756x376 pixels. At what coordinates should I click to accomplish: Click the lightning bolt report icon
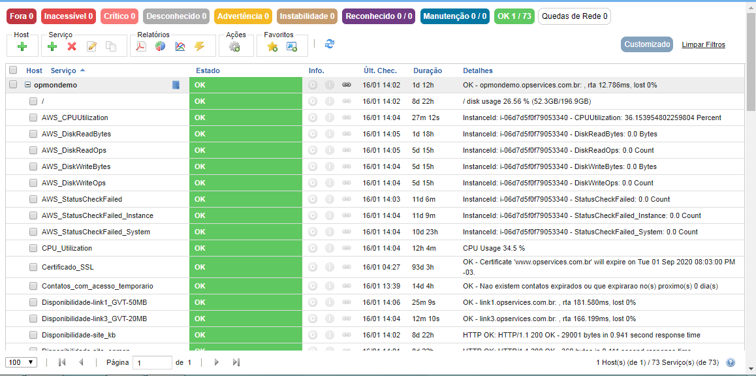(x=199, y=46)
